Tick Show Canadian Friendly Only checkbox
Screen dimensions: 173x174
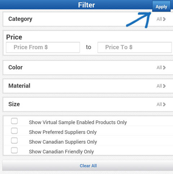click(14, 150)
